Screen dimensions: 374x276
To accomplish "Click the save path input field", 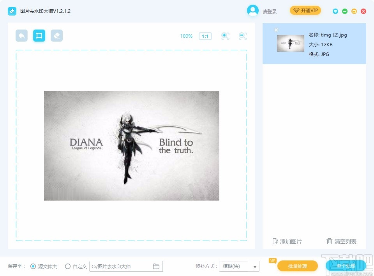I will coord(126,267).
